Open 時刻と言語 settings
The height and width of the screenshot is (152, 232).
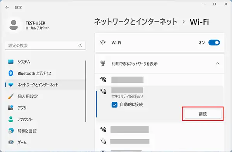point(45,131)
